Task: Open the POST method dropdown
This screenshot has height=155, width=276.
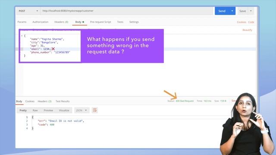Action: tap(28, 11)
